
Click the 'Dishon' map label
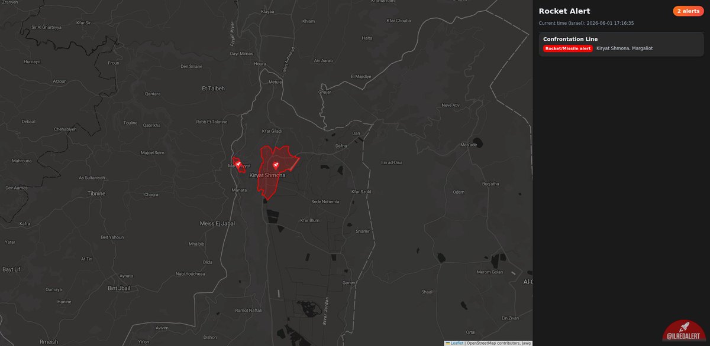[210, 338]
